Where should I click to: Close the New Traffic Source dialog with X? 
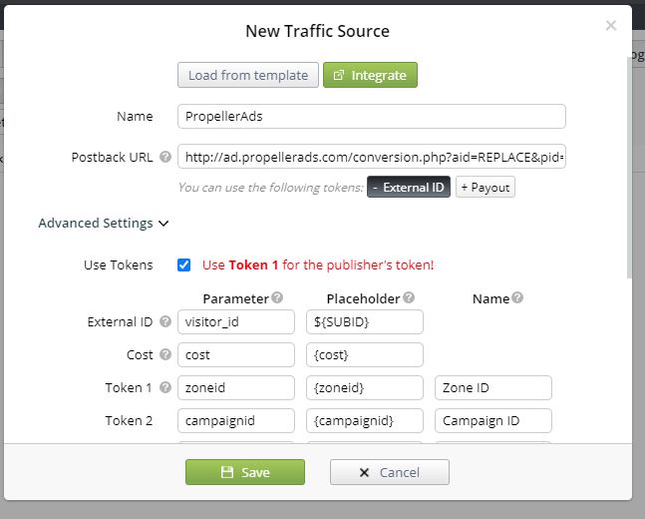(611, 26)
